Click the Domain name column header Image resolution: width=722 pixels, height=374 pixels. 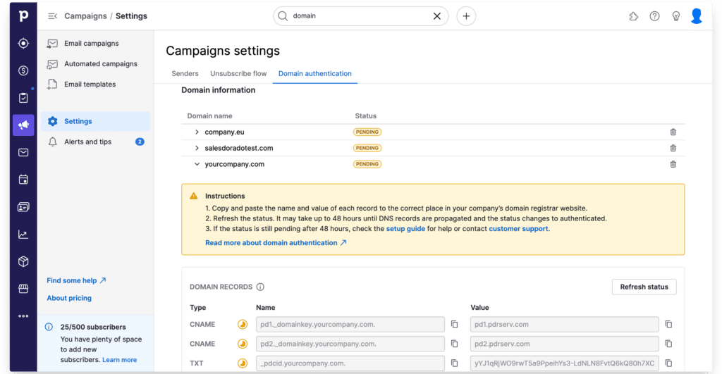209,116
